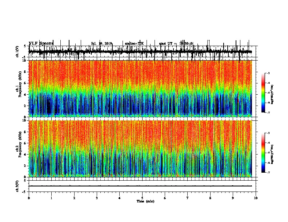Click the "-7" label on ch.2 color bar
The width and height of the screenshot is (288, 222).
point(268,172)
